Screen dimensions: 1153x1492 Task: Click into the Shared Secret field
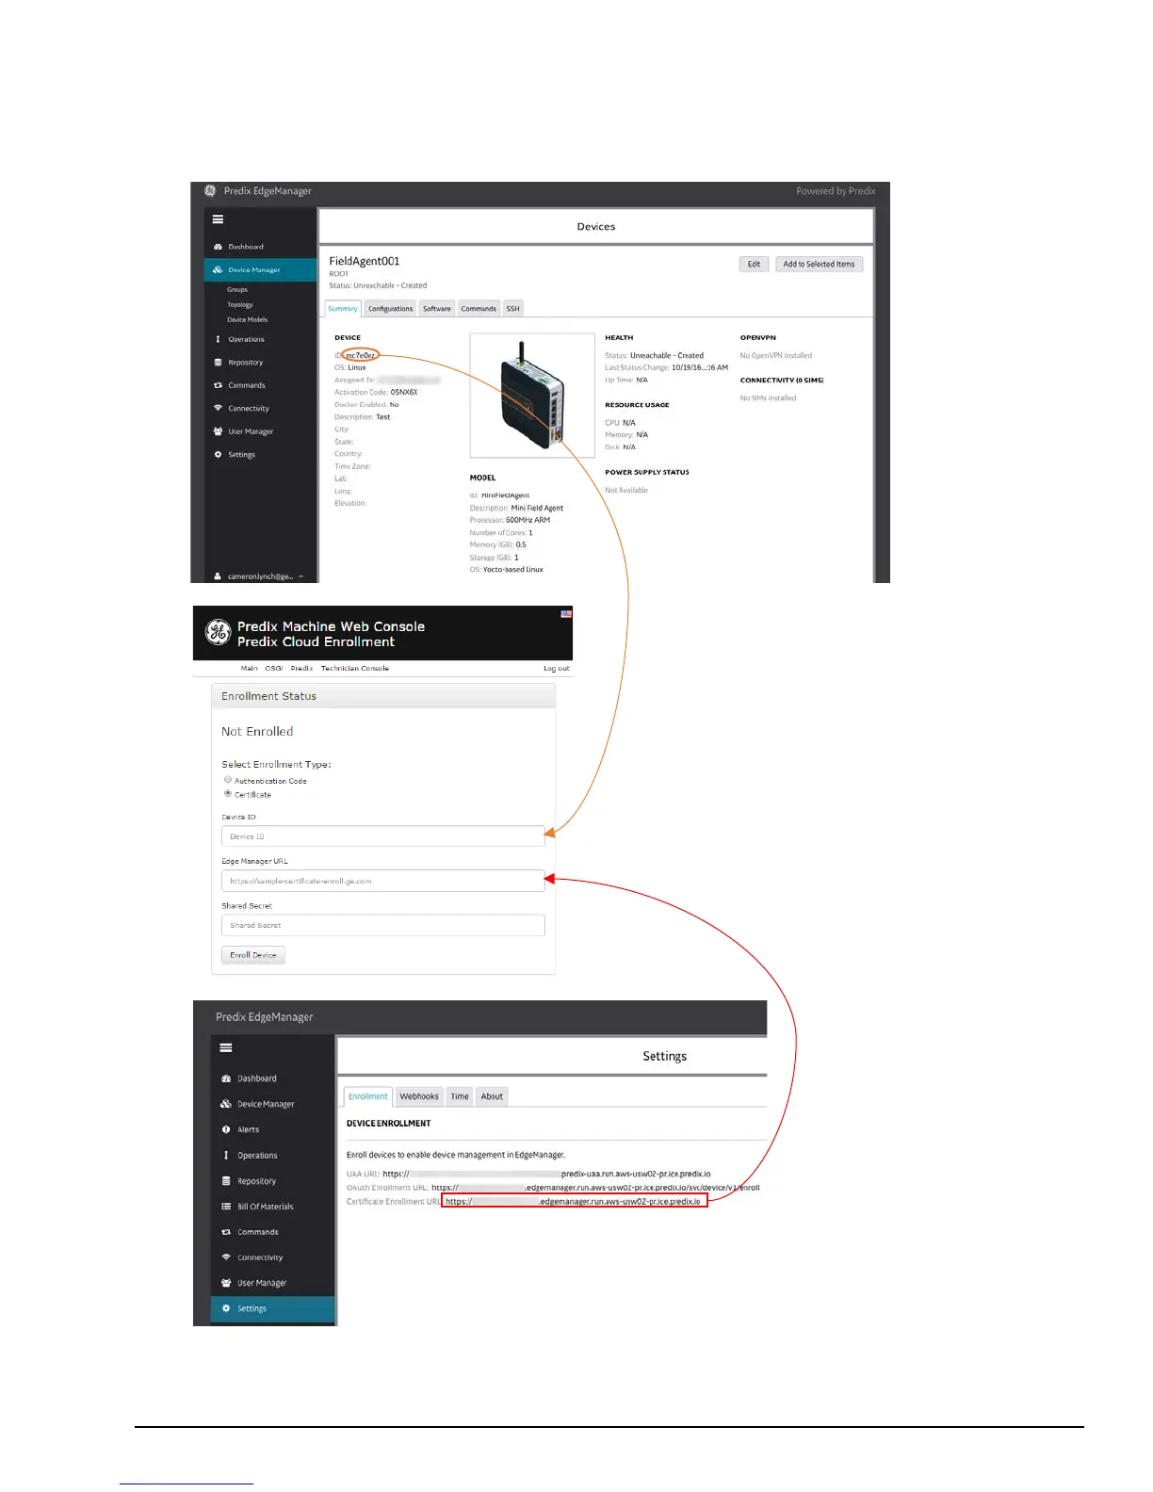click(x=382, y=925)
